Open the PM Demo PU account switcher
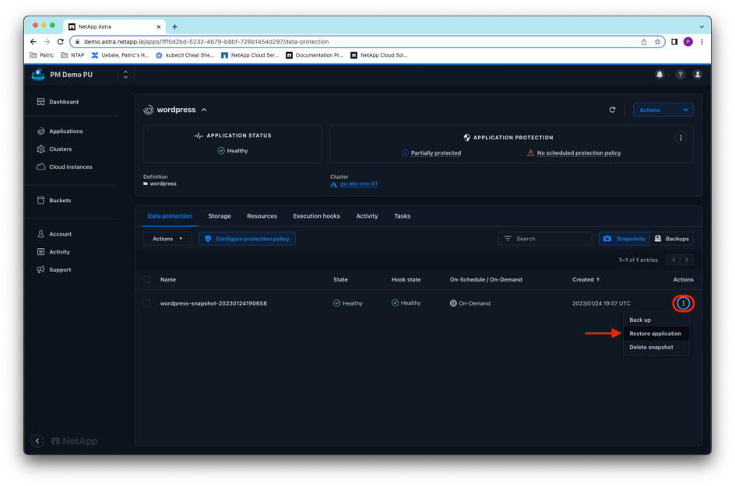Viewport: 735px width, 486px height. 125,75
